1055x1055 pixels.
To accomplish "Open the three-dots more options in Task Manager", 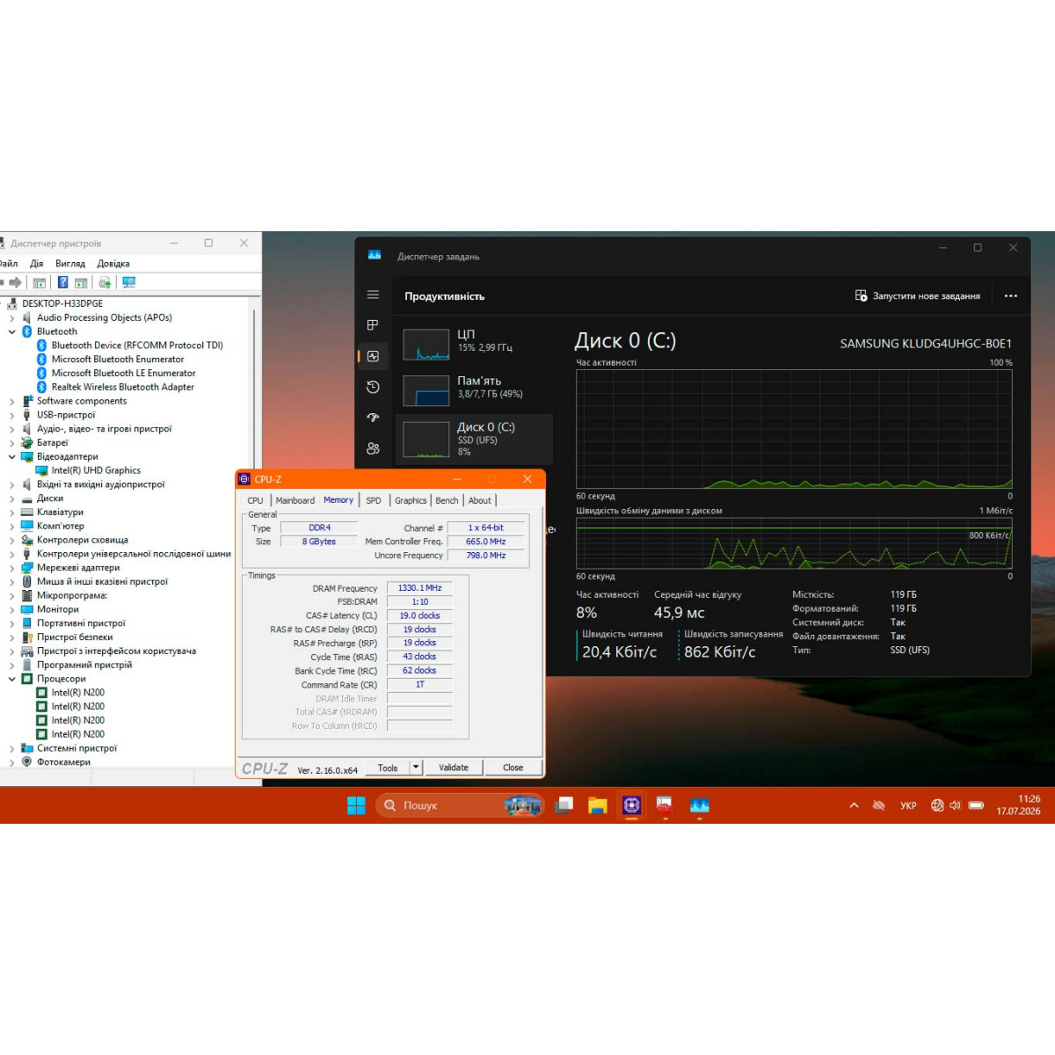I will pyautogui.click(x=1011, y=296).
